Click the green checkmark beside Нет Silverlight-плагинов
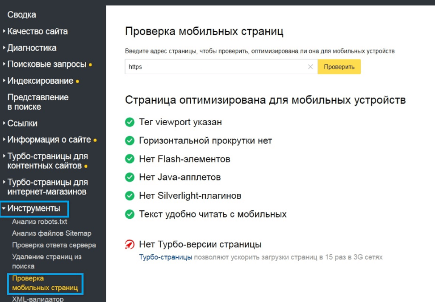Screen dimensions: 435x302 click(x=130, y=196)
